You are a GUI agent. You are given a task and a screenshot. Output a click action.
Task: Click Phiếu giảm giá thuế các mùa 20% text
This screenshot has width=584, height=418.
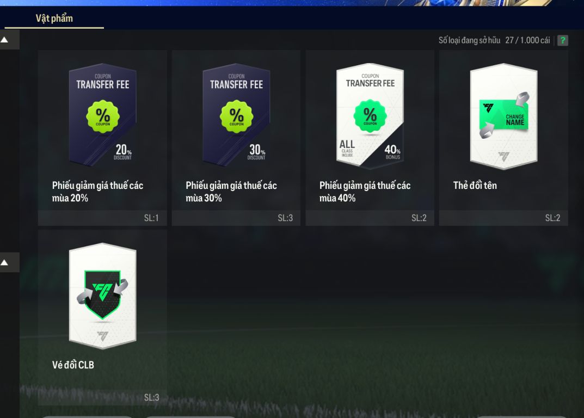coord(97,192)
